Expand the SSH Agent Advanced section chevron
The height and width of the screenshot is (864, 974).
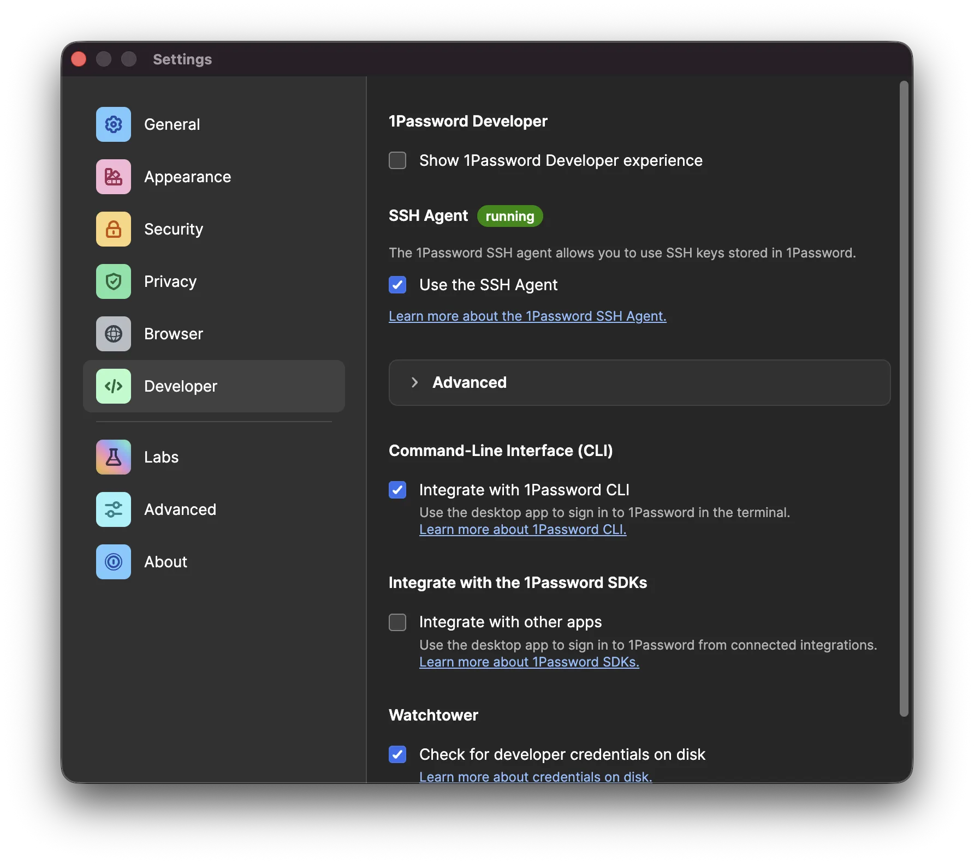coord(415,382)
